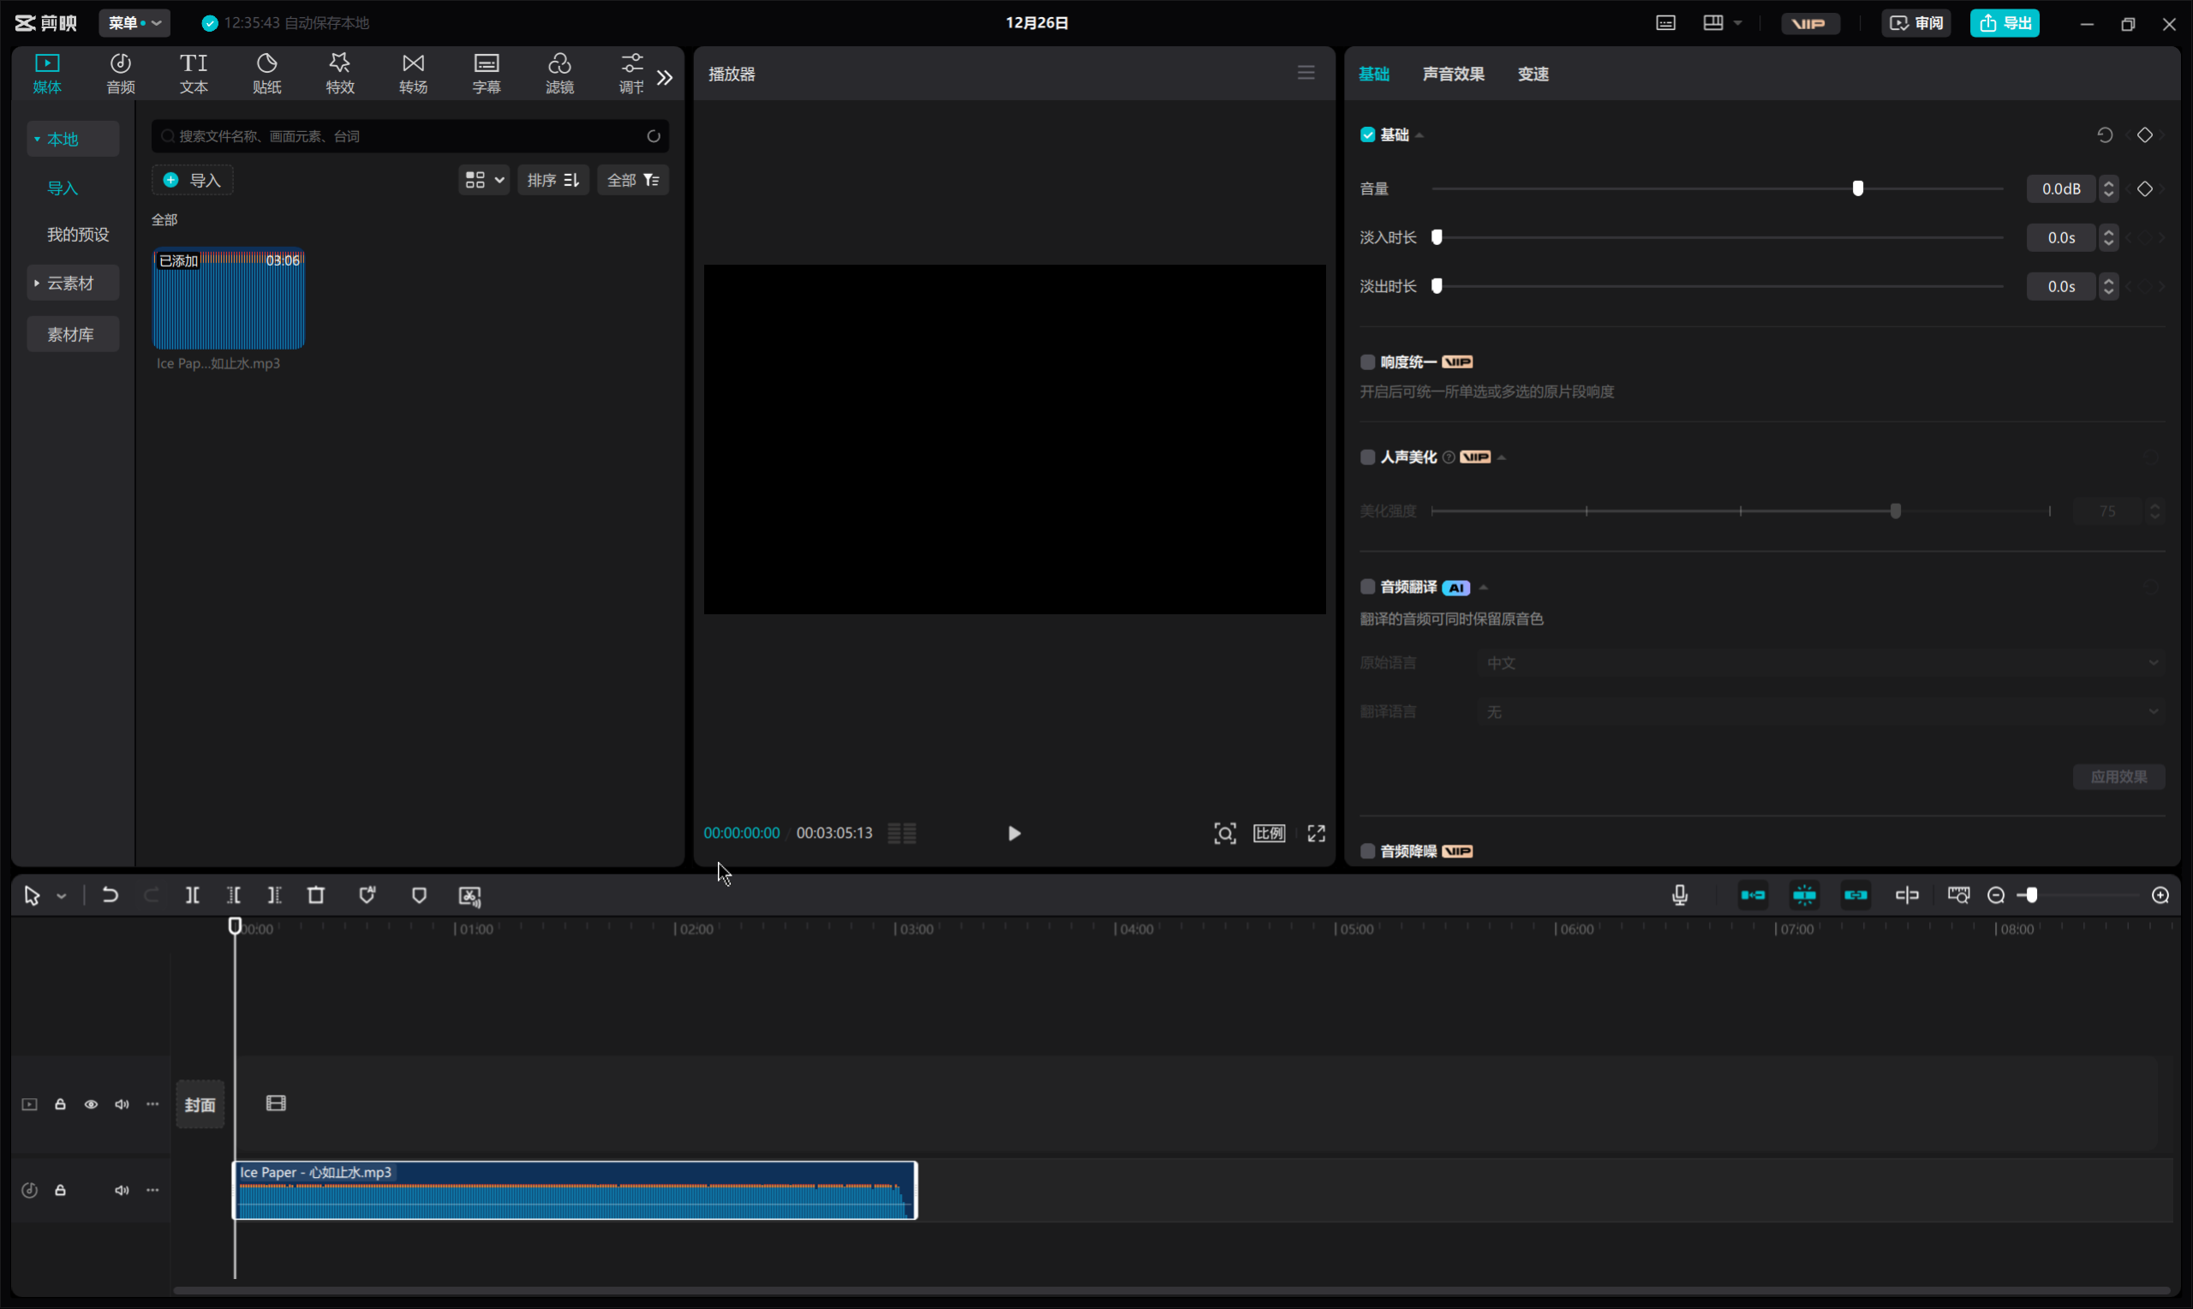Click the 导出 export button
The image size is (2193, 1309).
click(x=2004, y=23)
